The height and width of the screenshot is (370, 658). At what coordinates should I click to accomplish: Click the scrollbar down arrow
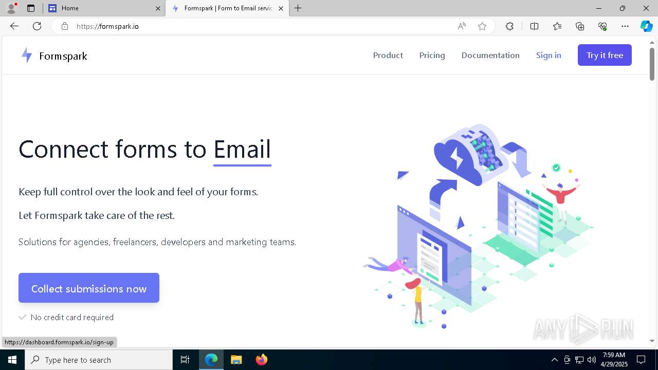652,341
